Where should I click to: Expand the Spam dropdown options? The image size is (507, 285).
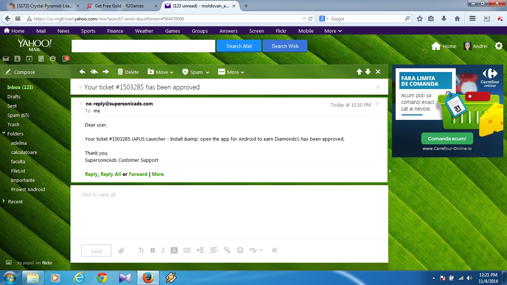point(196,72)
